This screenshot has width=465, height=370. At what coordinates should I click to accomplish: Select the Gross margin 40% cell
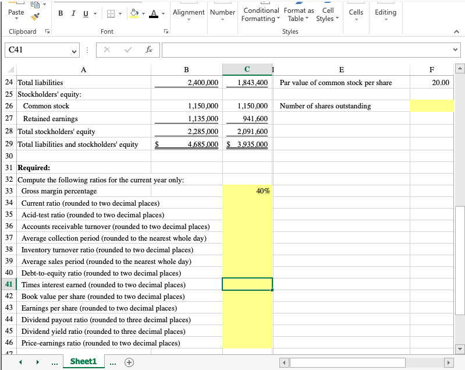coord(247,191)
